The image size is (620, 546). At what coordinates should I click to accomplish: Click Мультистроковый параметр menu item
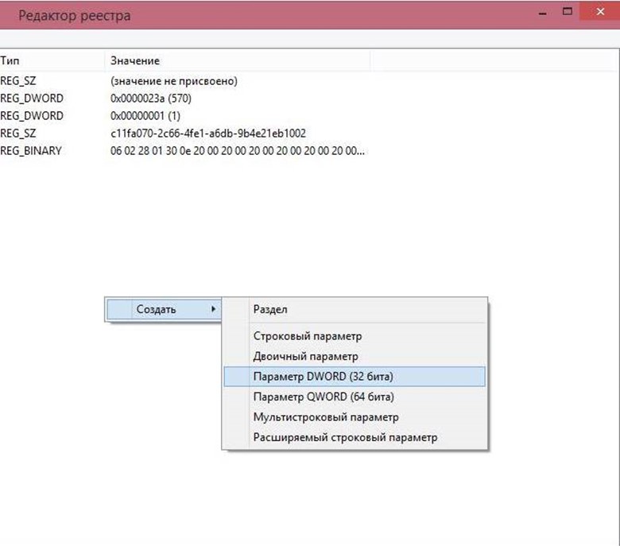(x=325, y=416)
